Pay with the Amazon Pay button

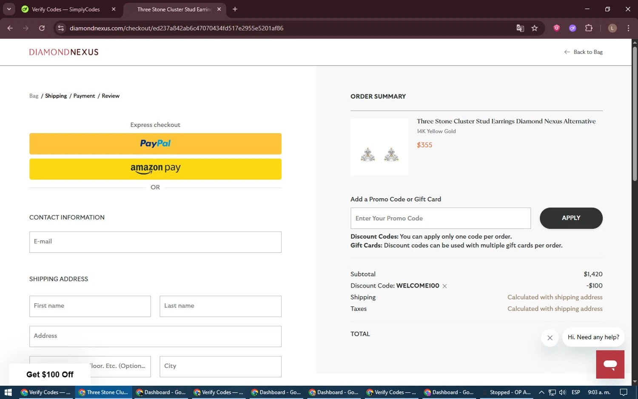tap(155, 169)
